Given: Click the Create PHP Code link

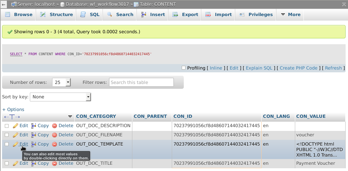Looking at the screenshot, I should pos(298,68).
